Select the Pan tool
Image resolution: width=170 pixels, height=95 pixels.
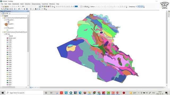coord(6,9)
